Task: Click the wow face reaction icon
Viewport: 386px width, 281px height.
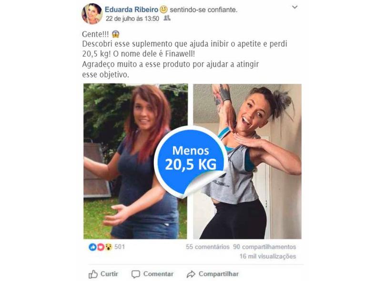Action: [108, 247]
